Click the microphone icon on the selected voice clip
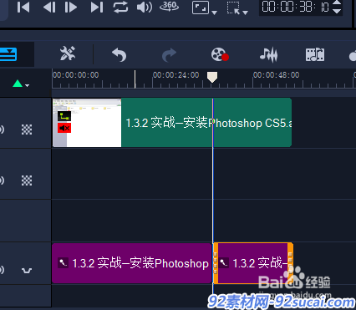This screenshot has height=310, width=356. (x=223, y=263)
